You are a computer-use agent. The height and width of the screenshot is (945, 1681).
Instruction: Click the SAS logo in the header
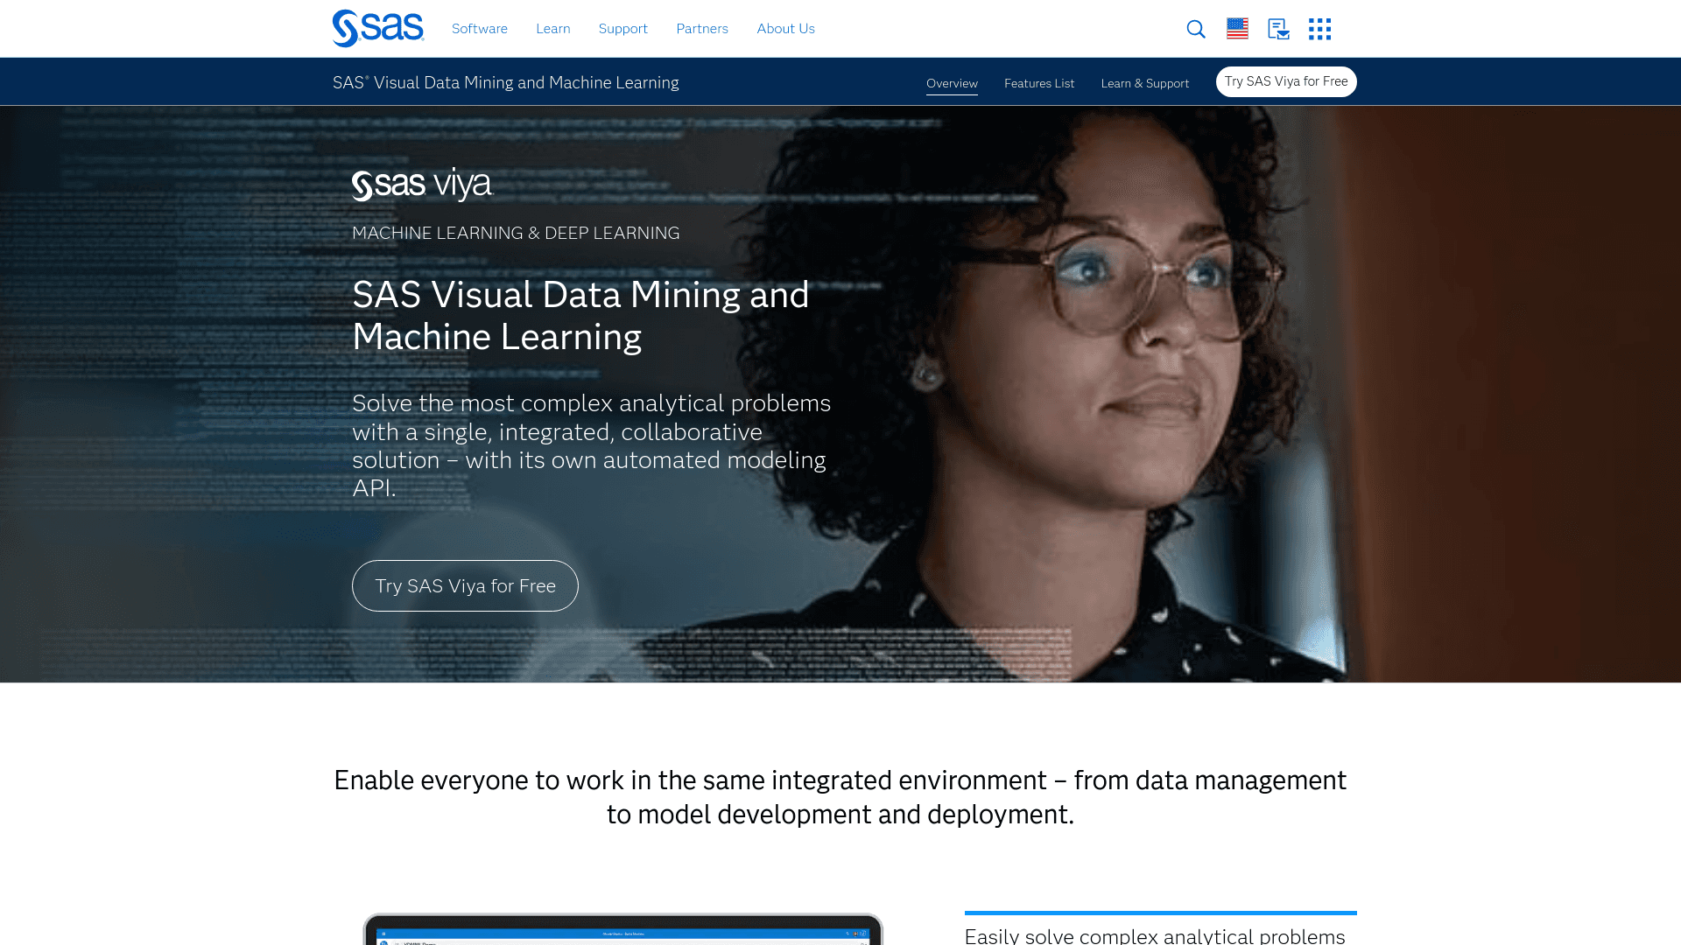pos(376,26)
